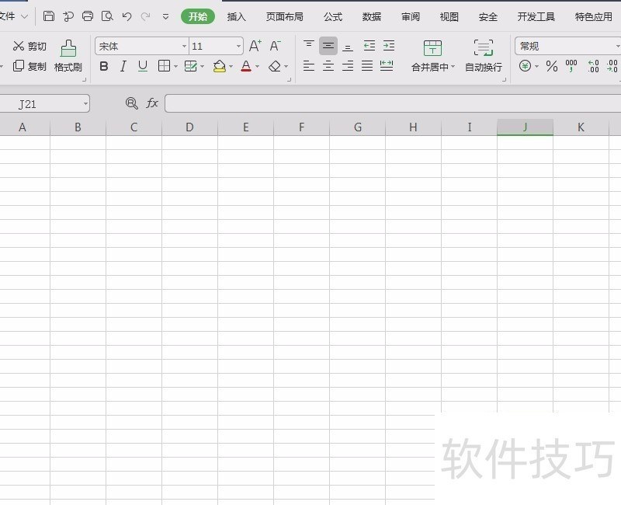
Task: Increase font size with A+ icon
Action: (x=255, y=46)
